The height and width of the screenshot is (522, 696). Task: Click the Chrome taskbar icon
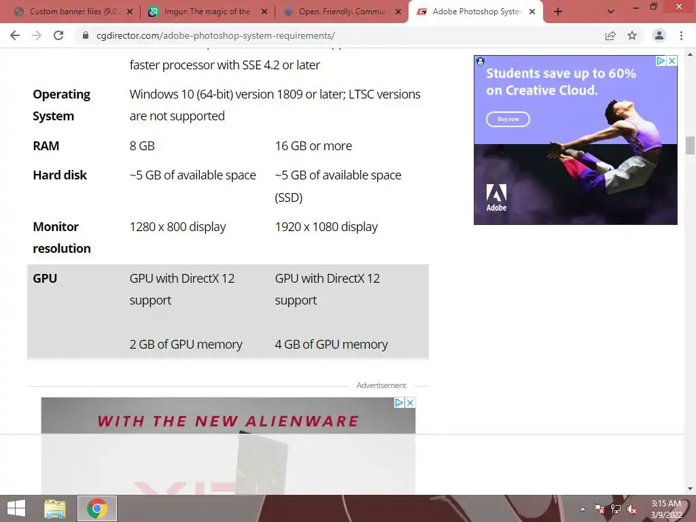[97, 508]
